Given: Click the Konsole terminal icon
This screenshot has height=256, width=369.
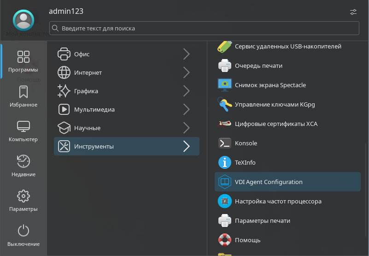Looking at the screenshot, I should (x=224, y=143).
